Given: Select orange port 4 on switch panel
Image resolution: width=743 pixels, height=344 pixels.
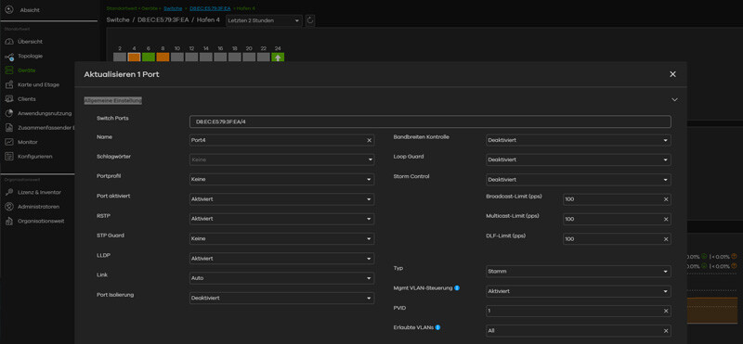Looking at the screenshot, I should point(134,57).
